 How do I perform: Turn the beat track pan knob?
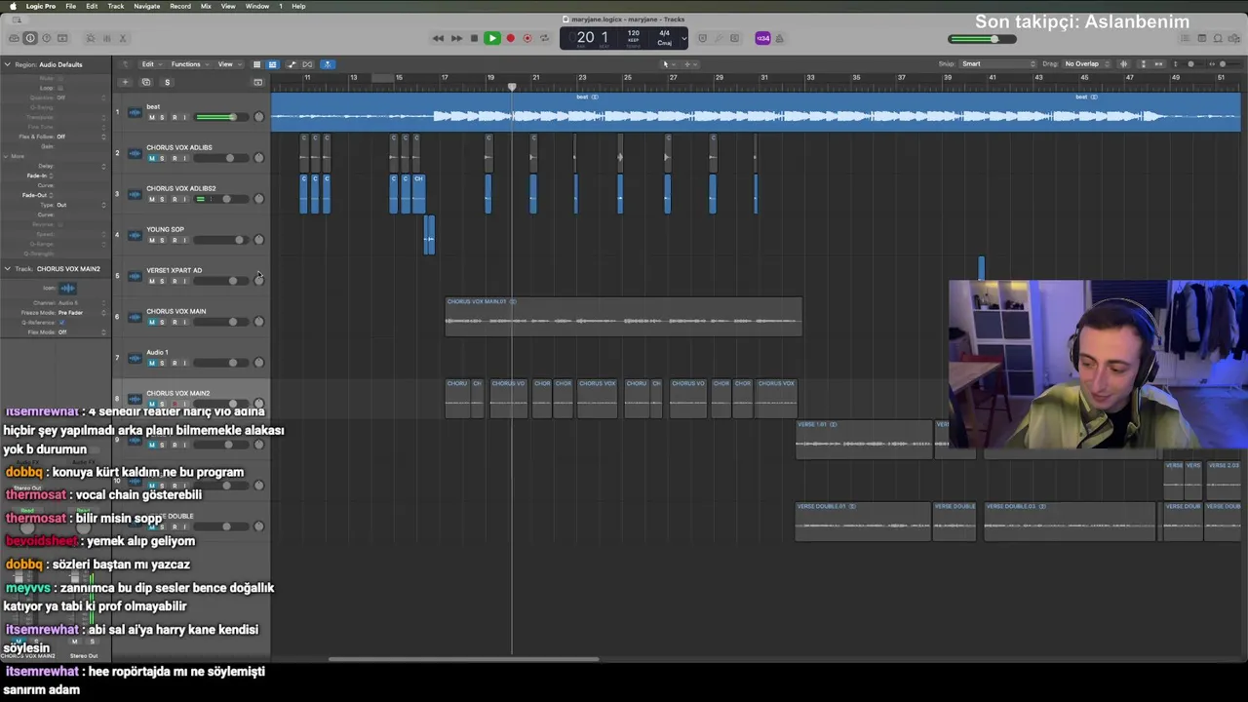(258, 117)
